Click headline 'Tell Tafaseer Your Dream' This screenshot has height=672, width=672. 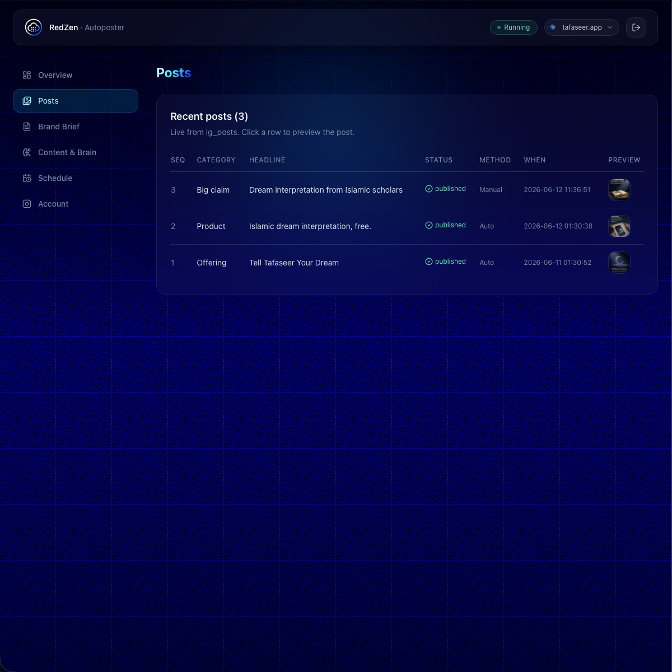coord(294,263)
